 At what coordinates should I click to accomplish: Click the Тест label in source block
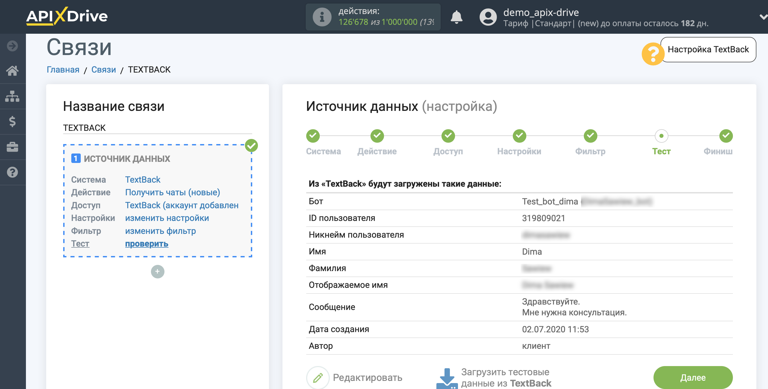tap(80, 244)
